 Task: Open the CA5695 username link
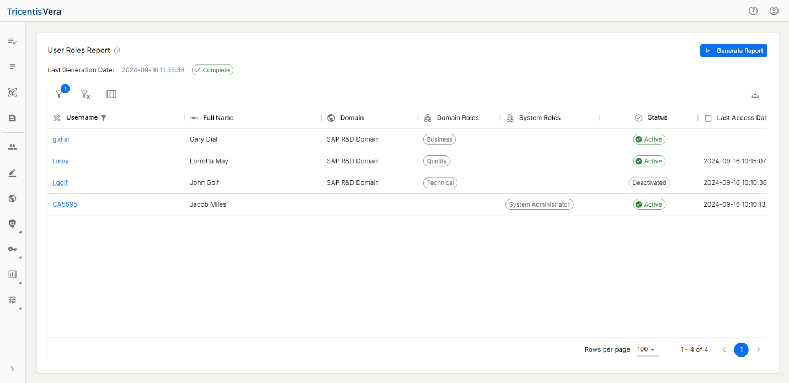(x=65, y=204)
